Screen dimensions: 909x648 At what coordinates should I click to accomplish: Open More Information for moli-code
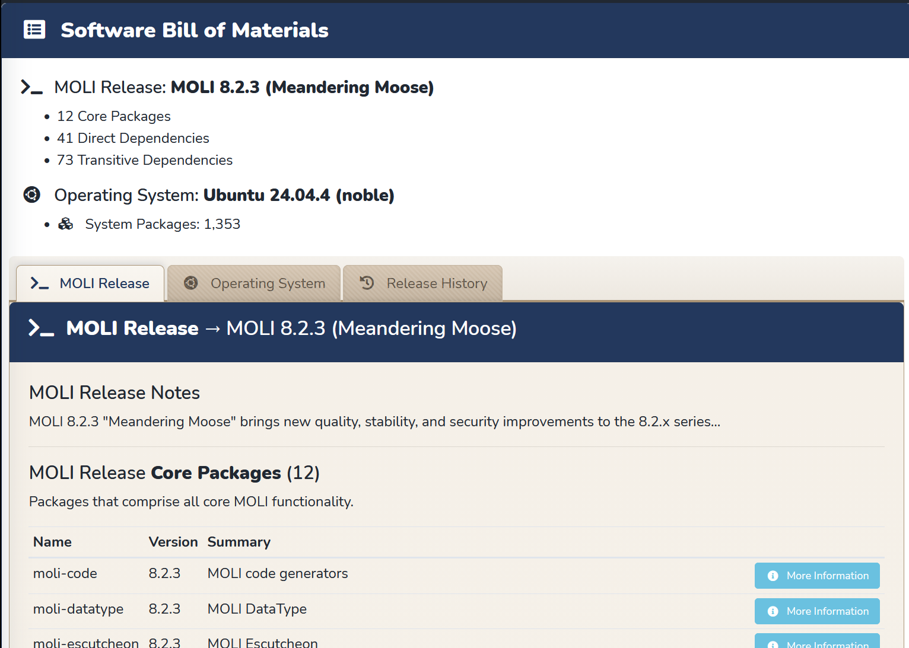point(817,576)
